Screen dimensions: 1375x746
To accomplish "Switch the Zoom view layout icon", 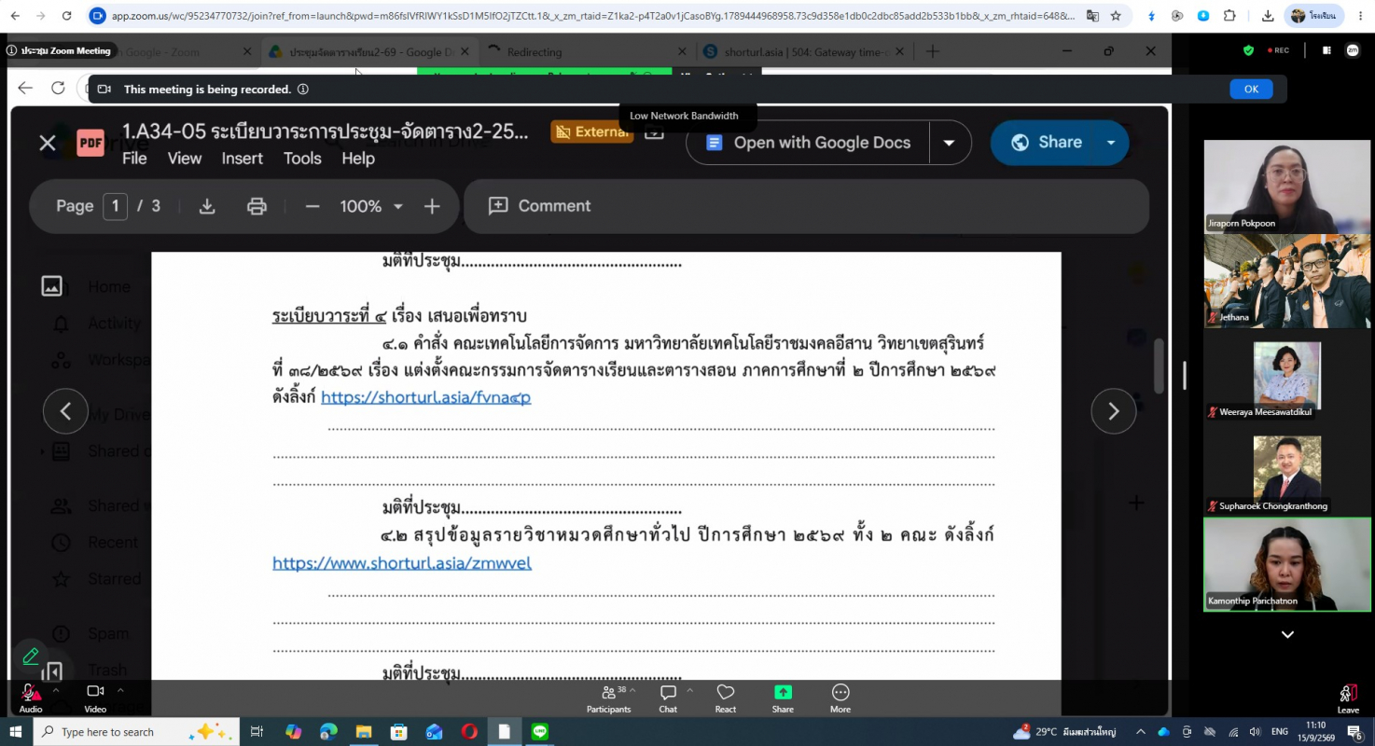I will pyautogui.click(x=1326, y=50).
